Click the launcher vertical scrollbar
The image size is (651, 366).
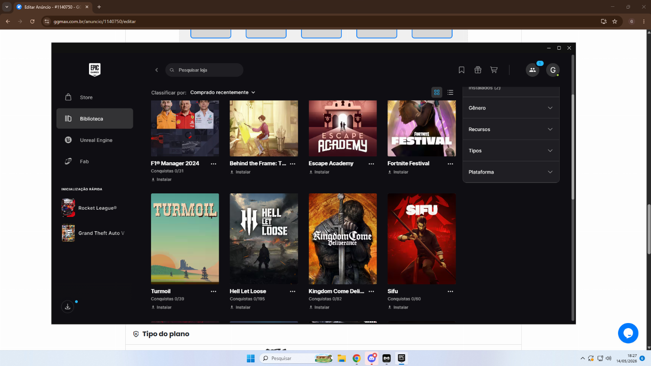[573, 147]
